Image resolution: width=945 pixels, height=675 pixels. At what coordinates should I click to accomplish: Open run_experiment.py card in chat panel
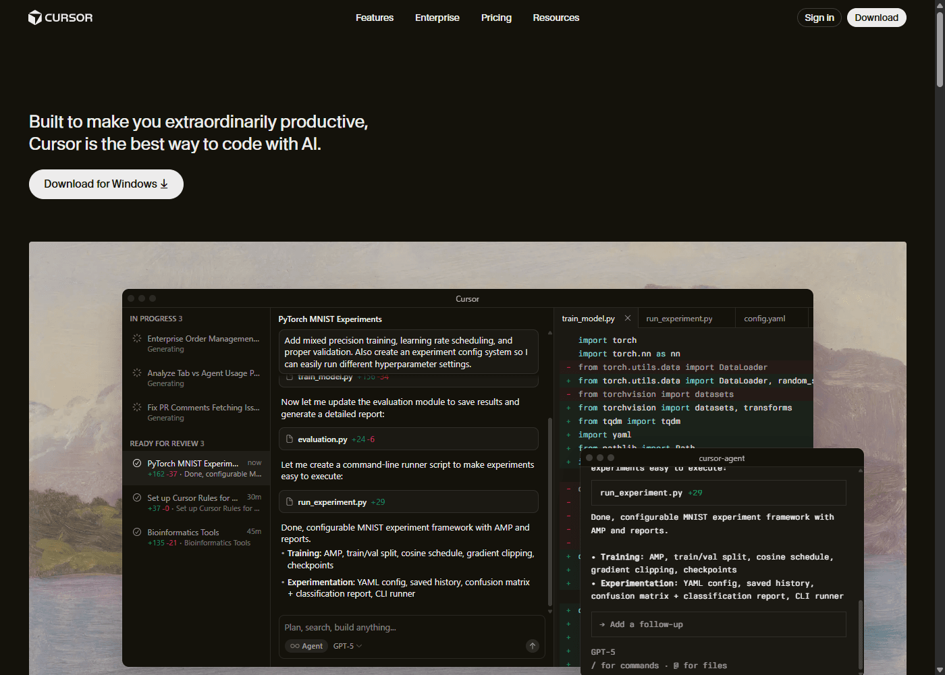pos(408,502)
